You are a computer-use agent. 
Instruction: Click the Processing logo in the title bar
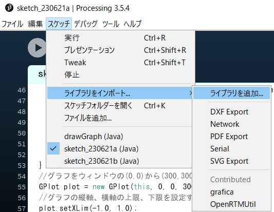(x=9, y=8)
